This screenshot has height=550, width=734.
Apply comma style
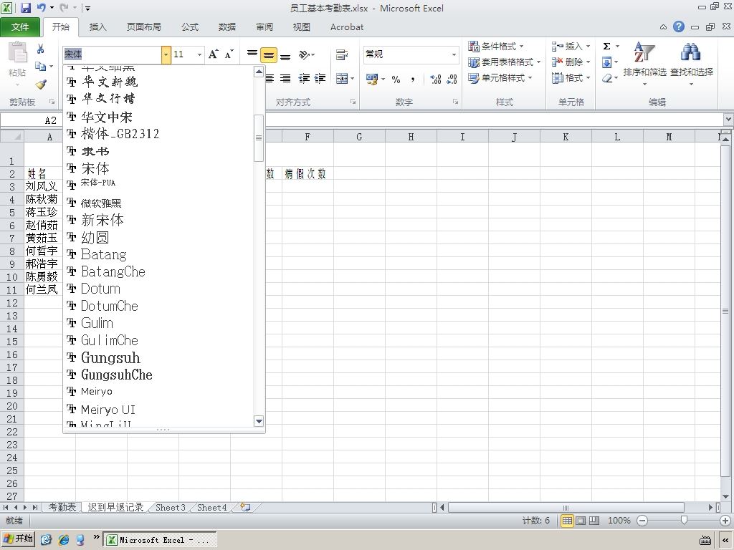click(x=412, y=79)
